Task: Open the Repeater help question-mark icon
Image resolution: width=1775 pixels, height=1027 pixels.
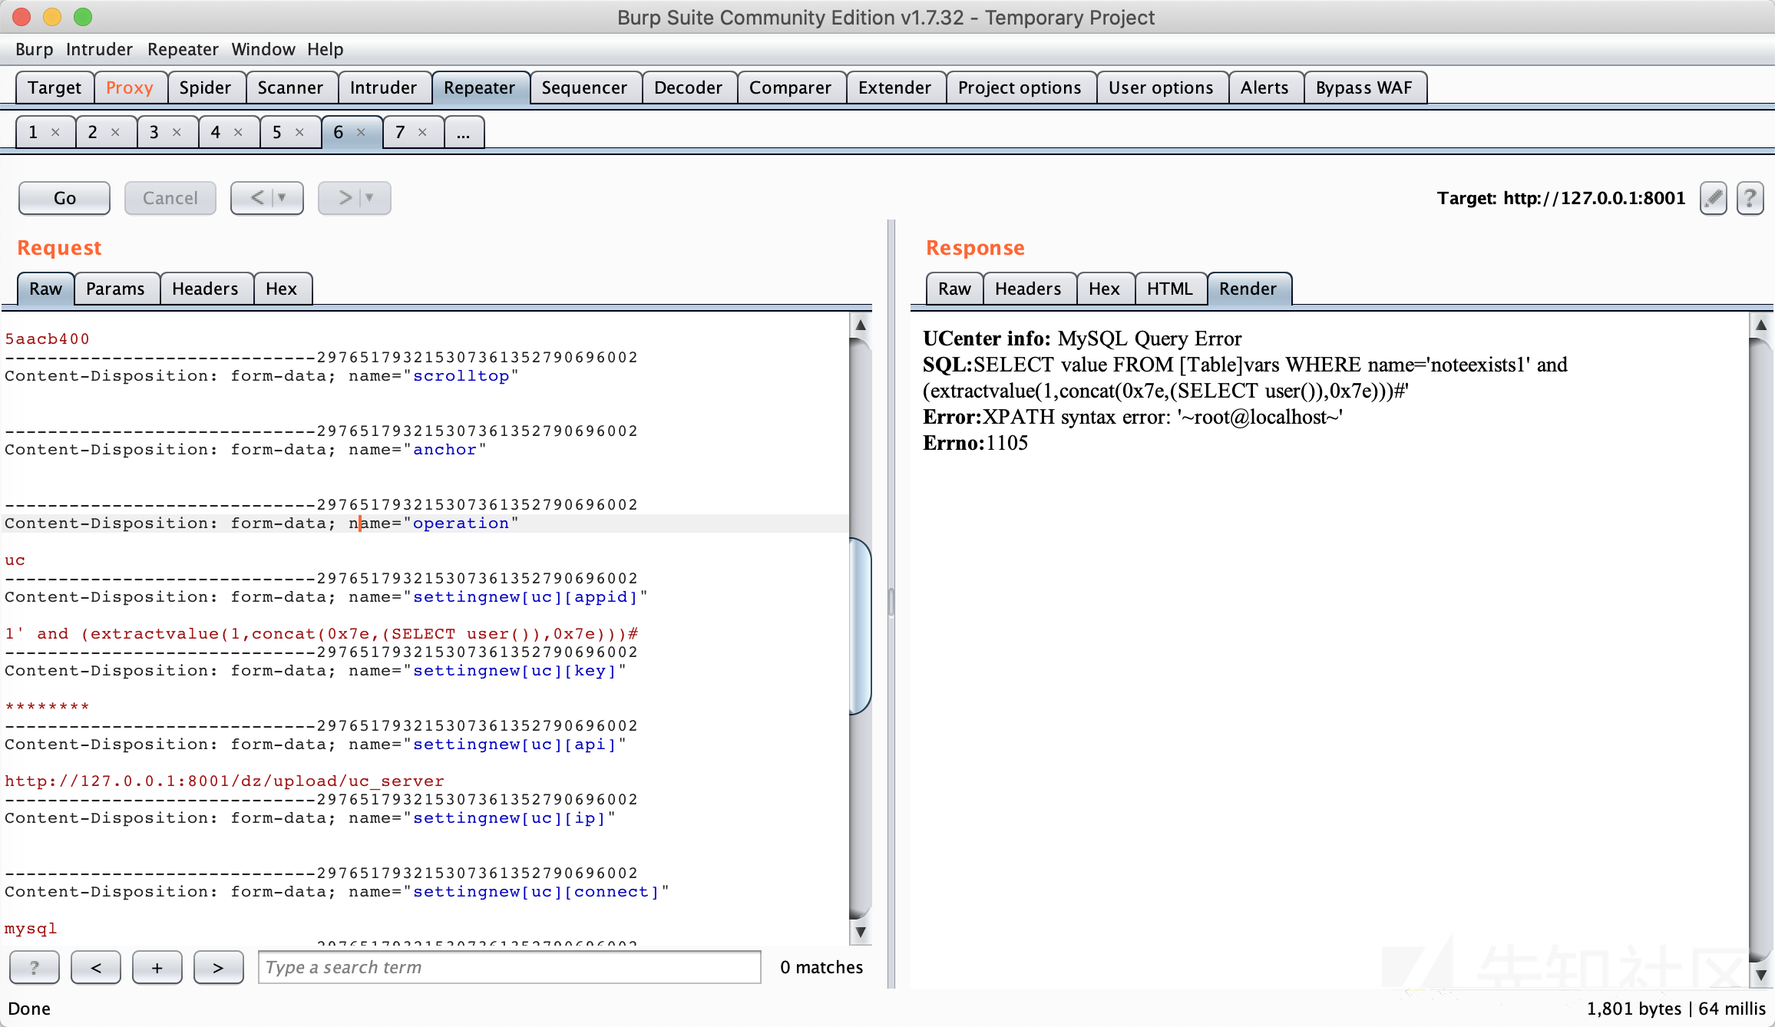Action: pos(1750,198)
